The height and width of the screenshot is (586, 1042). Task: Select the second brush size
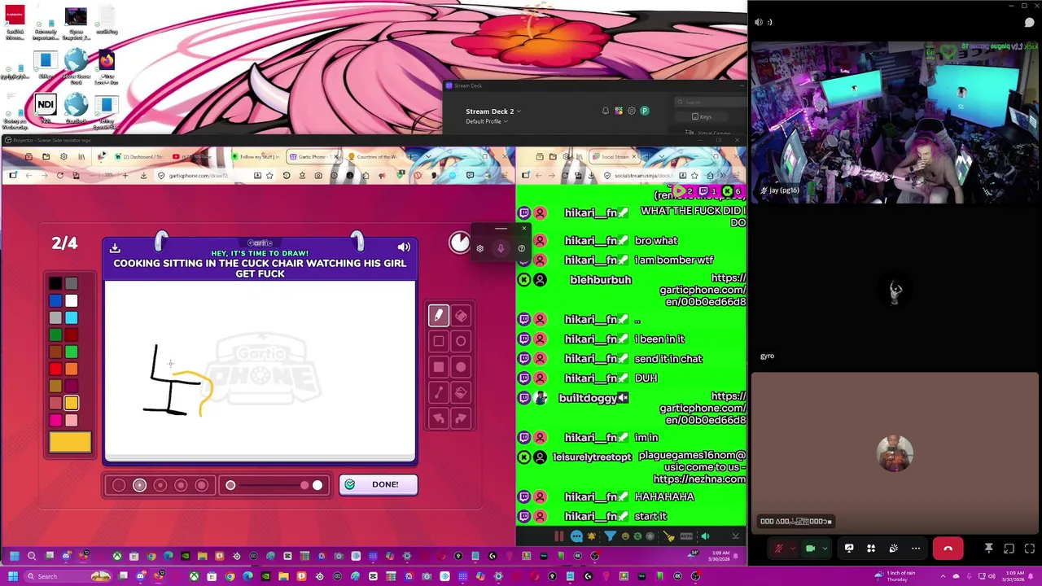click(139, 486)
